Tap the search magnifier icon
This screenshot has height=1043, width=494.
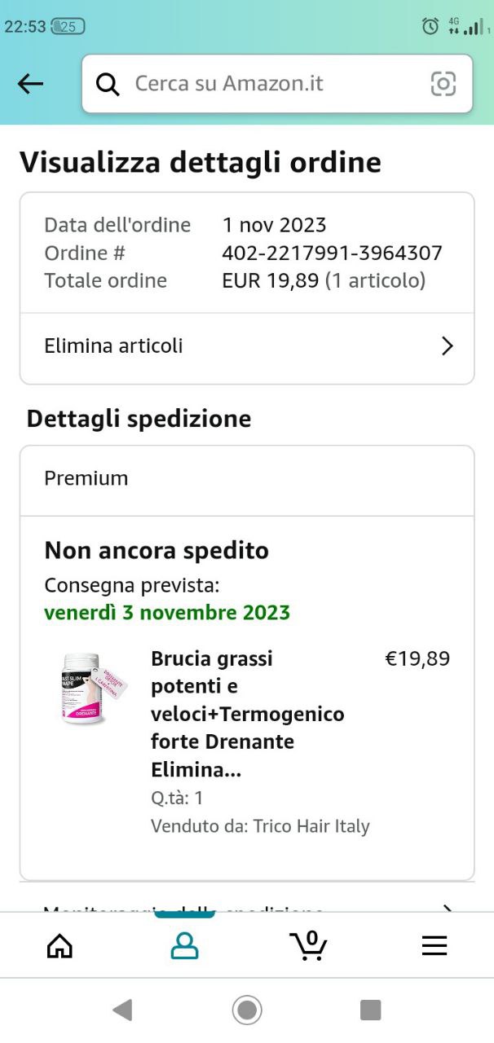[x=108, y=84]
